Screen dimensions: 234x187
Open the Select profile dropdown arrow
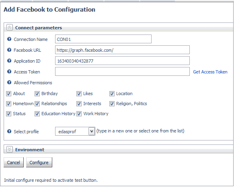tap(92, 131)
